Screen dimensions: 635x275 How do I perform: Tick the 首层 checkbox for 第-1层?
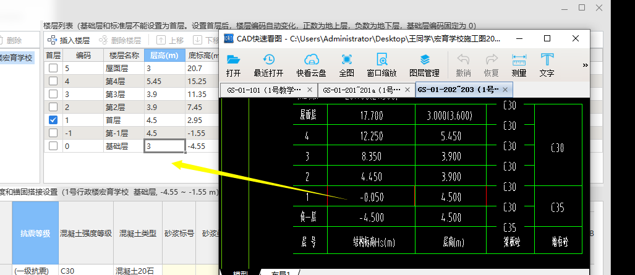click(53, 133)
